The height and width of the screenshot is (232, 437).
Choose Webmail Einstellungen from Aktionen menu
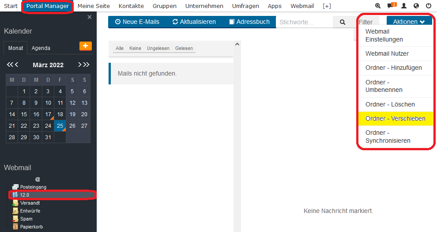(x=396, y=35)
